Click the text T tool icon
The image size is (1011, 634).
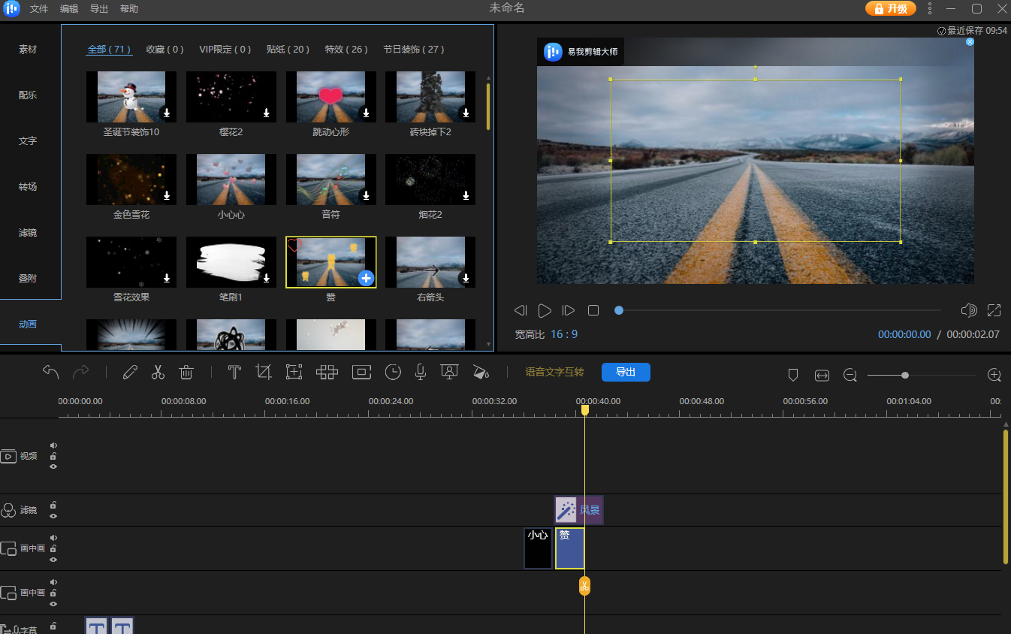[x=234, y=373]
